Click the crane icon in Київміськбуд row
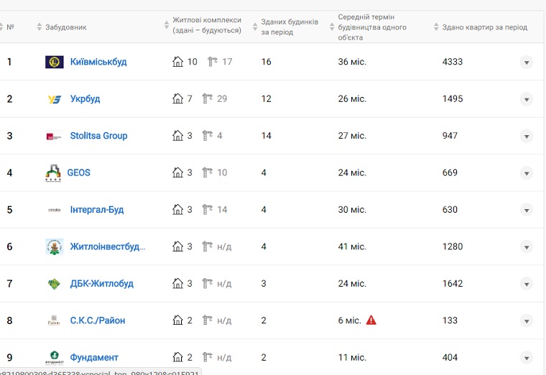Screen dimensions: 546x375 [213, 62]
